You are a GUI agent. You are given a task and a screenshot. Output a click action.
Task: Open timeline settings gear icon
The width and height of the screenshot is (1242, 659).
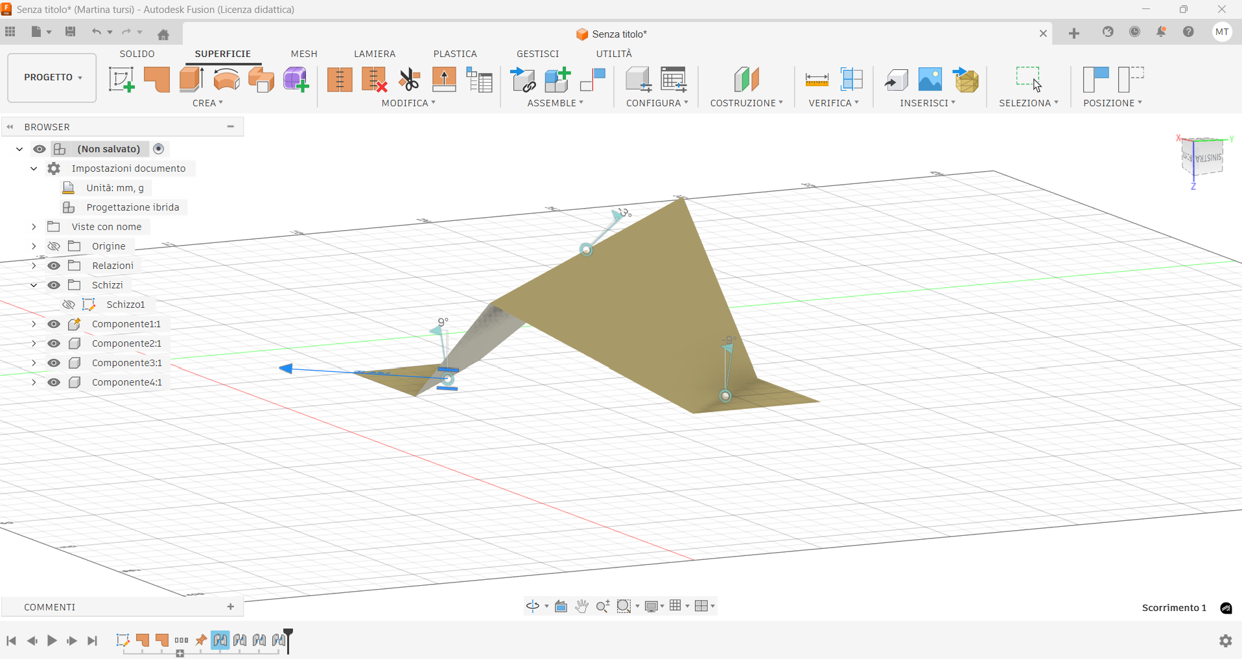click(1225, 641)
